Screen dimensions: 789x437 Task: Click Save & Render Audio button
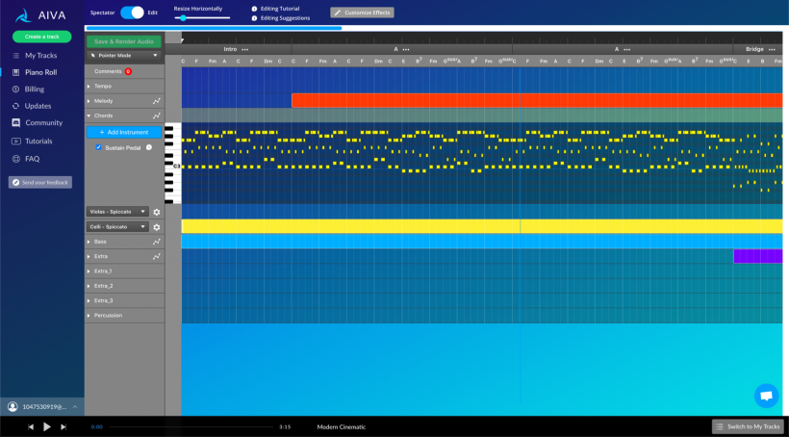(x=124, y=41)
